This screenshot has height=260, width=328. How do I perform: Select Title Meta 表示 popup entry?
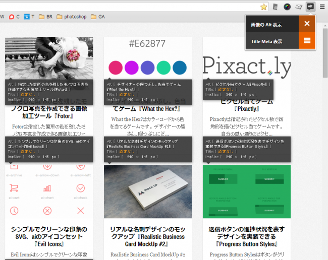pyautogui.click(x=272, y=41)
